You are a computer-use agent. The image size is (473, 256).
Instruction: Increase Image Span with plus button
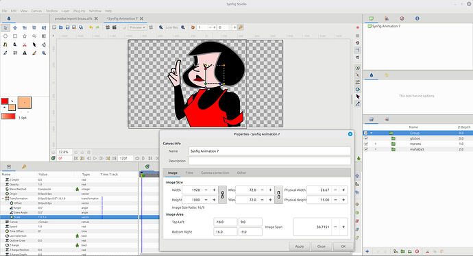click(343, 227)
